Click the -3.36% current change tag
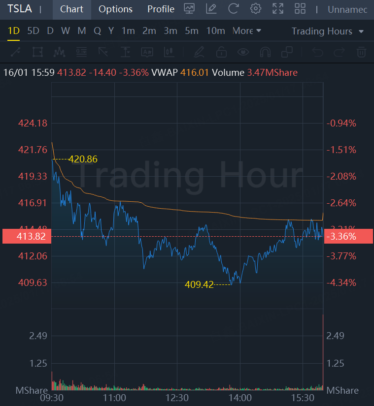374x406 pixels. (x=348, y=236)
